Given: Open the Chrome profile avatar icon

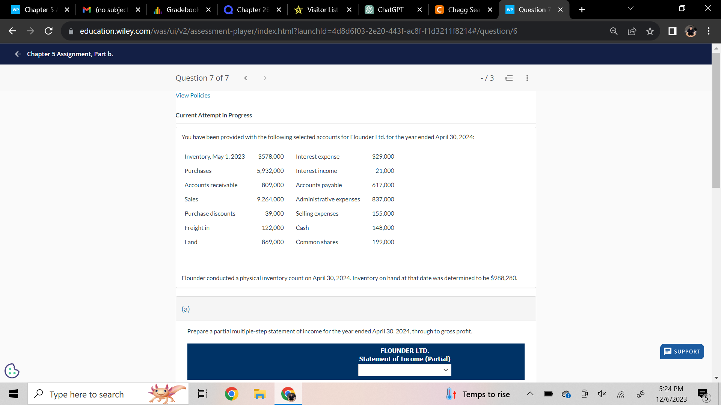Looking at the screenshot, I should (691, 31).
